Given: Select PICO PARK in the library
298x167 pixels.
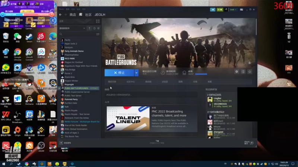Looking at the screenshot, I should tap(69, 59).
